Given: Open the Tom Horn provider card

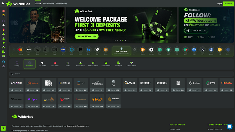Looking at the screenshot, I should (113, 101).
